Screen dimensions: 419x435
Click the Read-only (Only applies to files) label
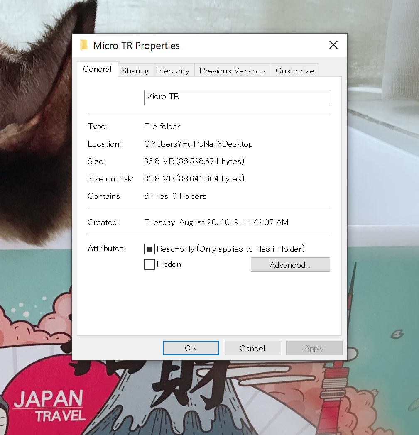230,249
